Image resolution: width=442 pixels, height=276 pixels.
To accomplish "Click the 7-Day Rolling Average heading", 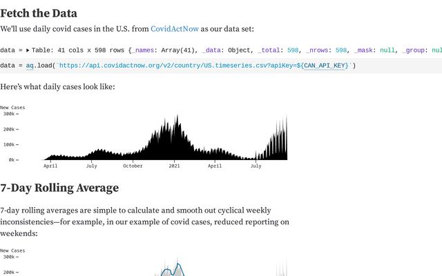I will (59, 188).
